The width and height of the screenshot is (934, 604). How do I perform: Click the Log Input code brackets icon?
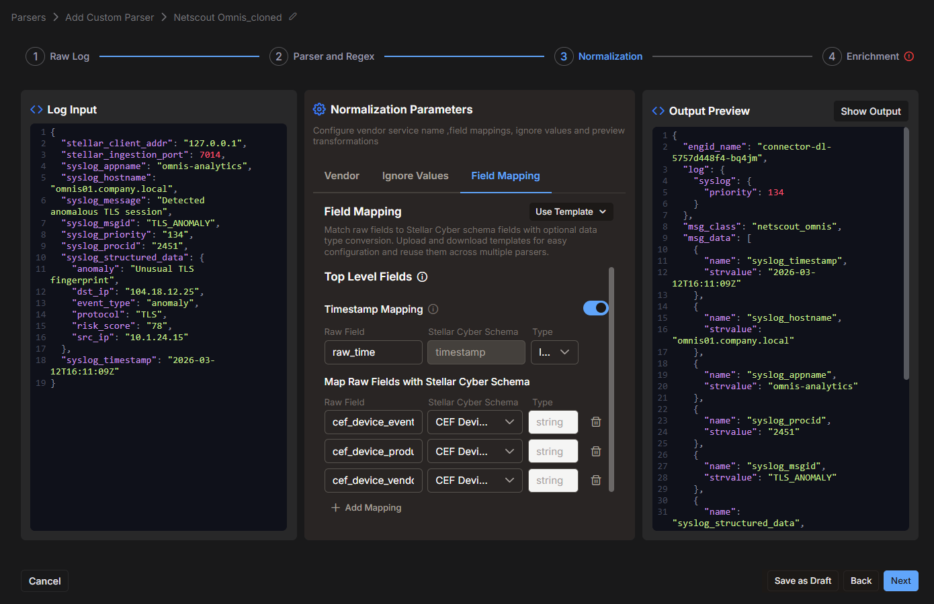(36, 109)
